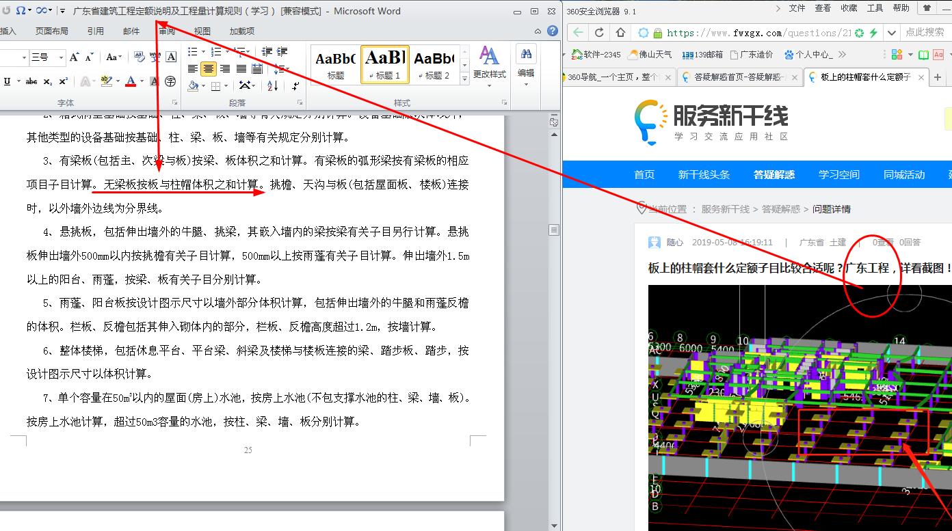Click the Word Undo icon in title bar
952x531 pixels.
point(6,10)
